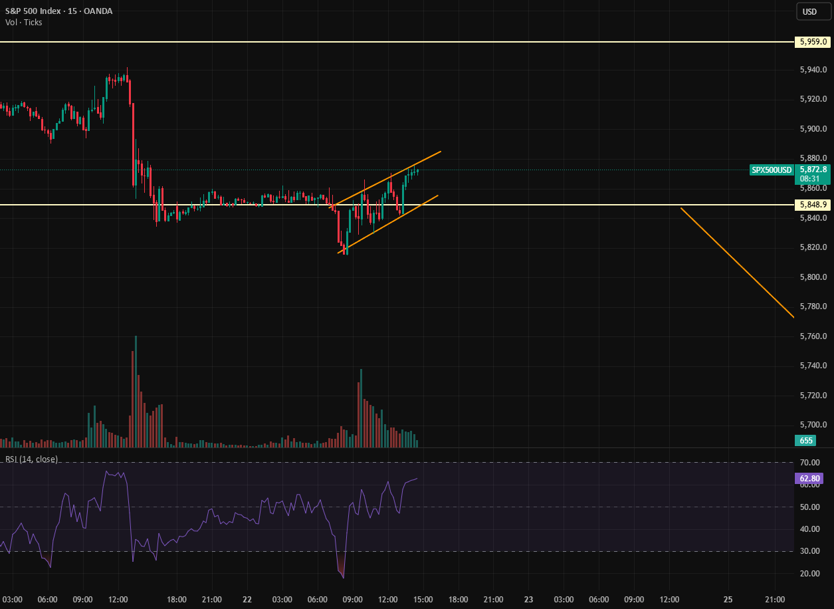Open the USD currency selector
The height and width of the screenshot is (609, 834).
click(x=809, y=11)
